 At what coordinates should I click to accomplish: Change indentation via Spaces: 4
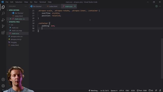tap(114, 90)
